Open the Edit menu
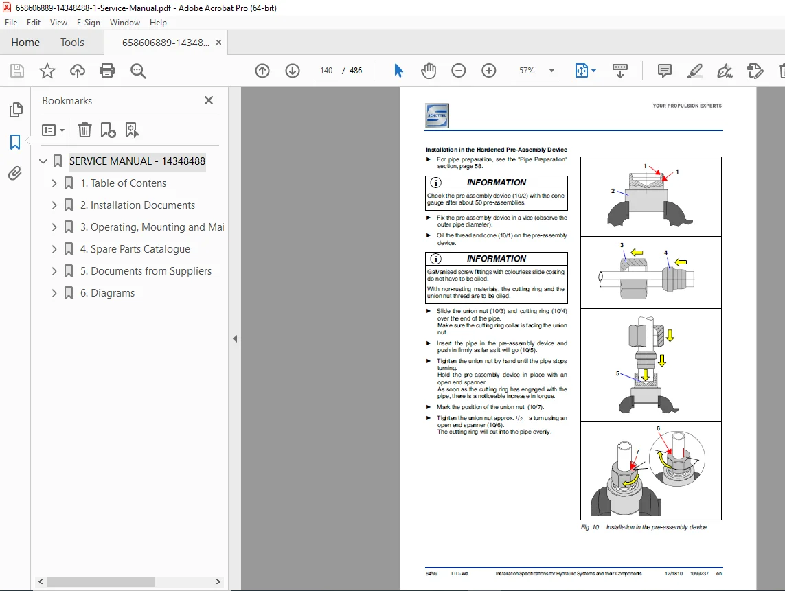The width and height of the screenshot is (785, 591). (x=34, y=23)
